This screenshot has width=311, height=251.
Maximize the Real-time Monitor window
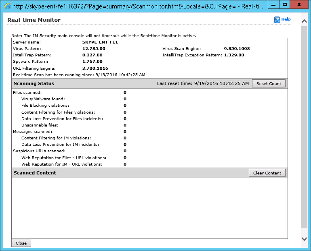pyautogui.click(x=284, y=5)
